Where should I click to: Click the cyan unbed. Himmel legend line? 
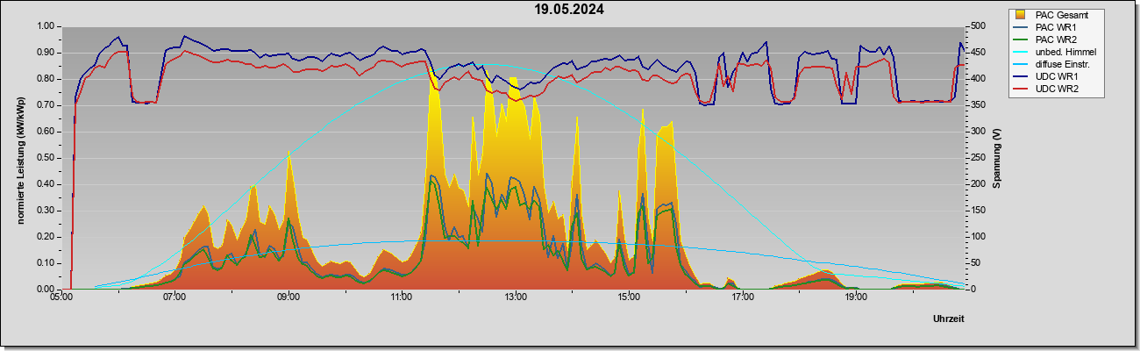[x=1021, y=53]
